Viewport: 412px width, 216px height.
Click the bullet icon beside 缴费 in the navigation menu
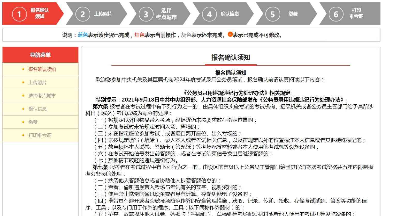(x=23, y=122)
